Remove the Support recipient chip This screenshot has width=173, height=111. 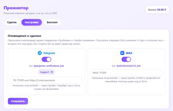coord(52,72)
